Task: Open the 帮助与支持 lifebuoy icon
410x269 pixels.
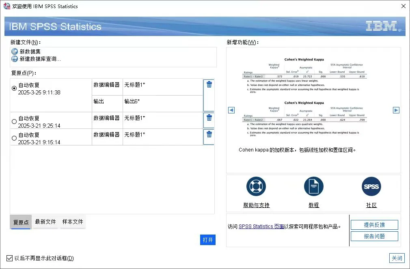Action: point(256,186)
